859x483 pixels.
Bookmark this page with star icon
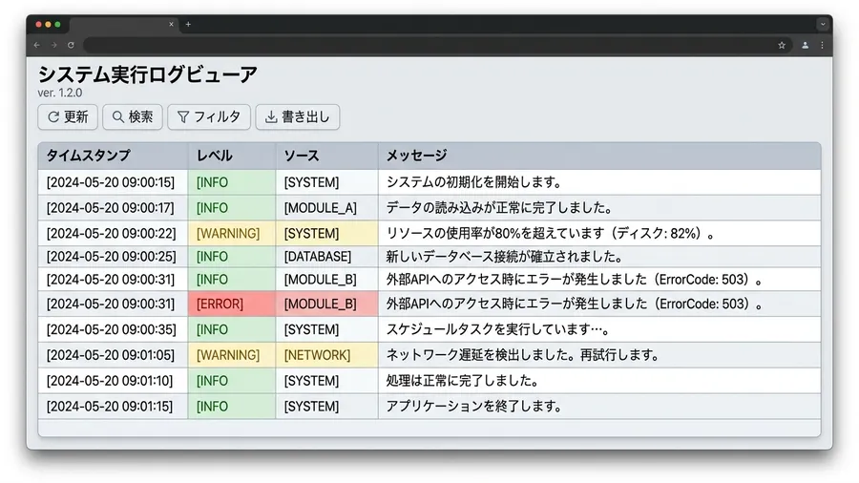(x=782, y=45)
